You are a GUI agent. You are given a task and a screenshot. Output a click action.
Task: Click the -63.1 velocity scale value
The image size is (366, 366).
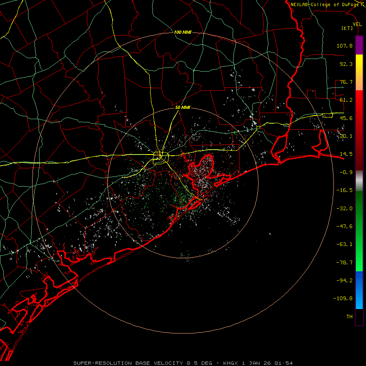[344, 244]
